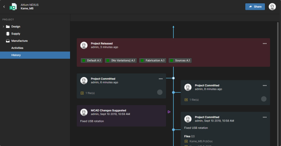Viewport: 281px width, 146px height.
Task: Click "Fixed USB rotation" in MCAD card
Action: [x=92, y=121]
